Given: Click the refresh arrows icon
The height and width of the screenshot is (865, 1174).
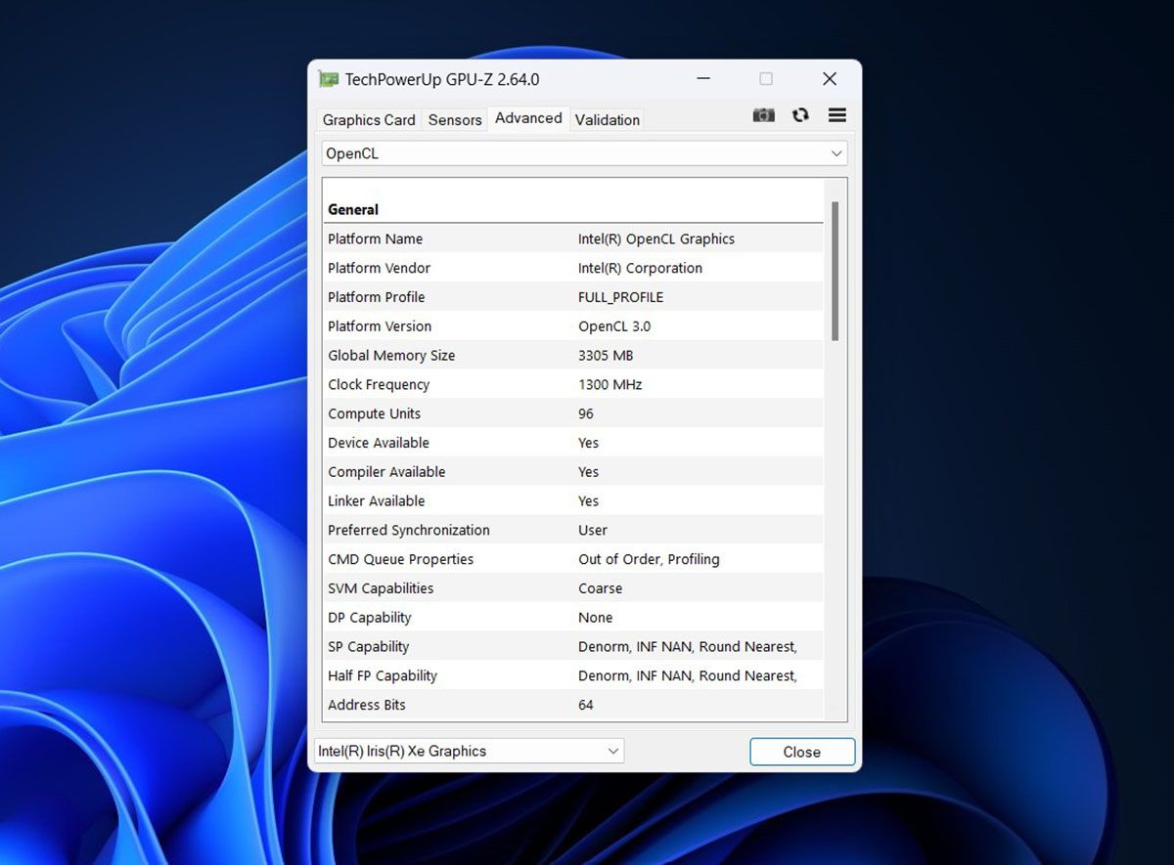Looking at the screenshot, I should click(x=800, y=115).
